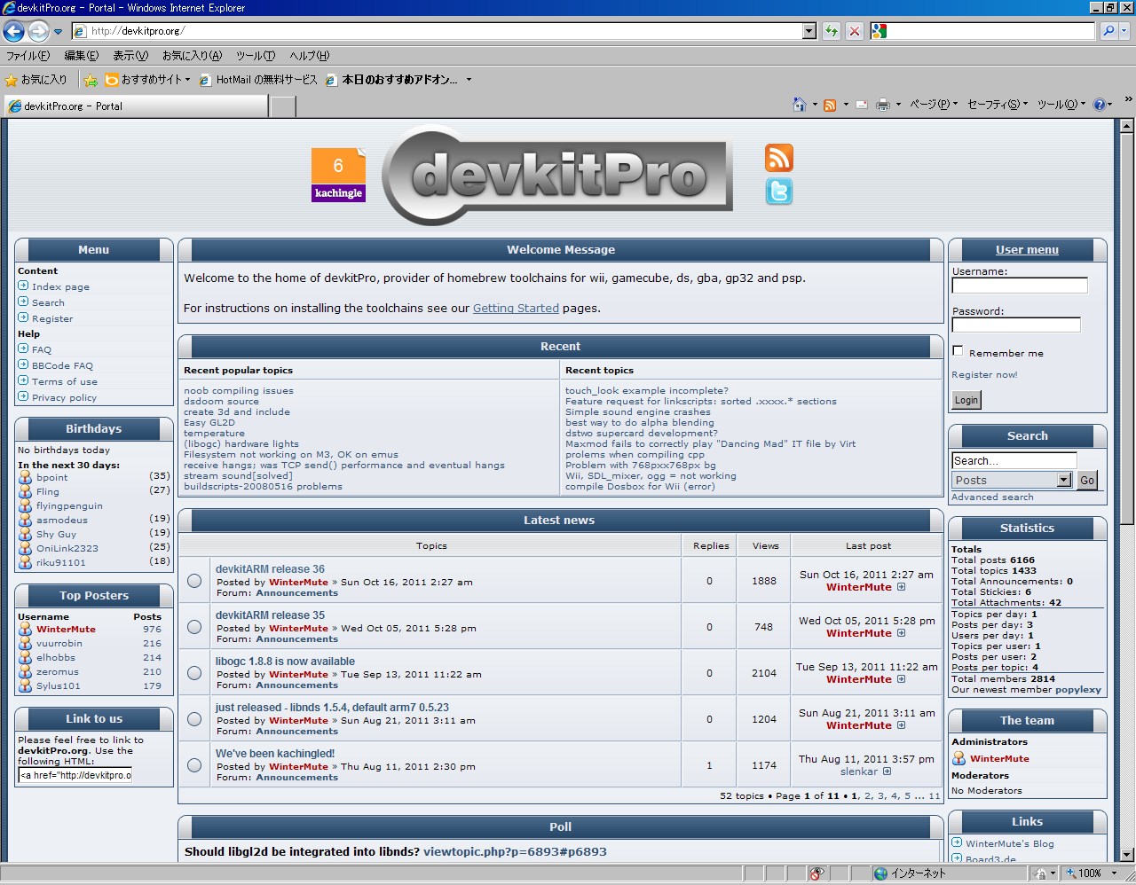Open the ページ(P) command bar menu
The height and width of the screenshot is (885, 1136).
coord(933,105)
